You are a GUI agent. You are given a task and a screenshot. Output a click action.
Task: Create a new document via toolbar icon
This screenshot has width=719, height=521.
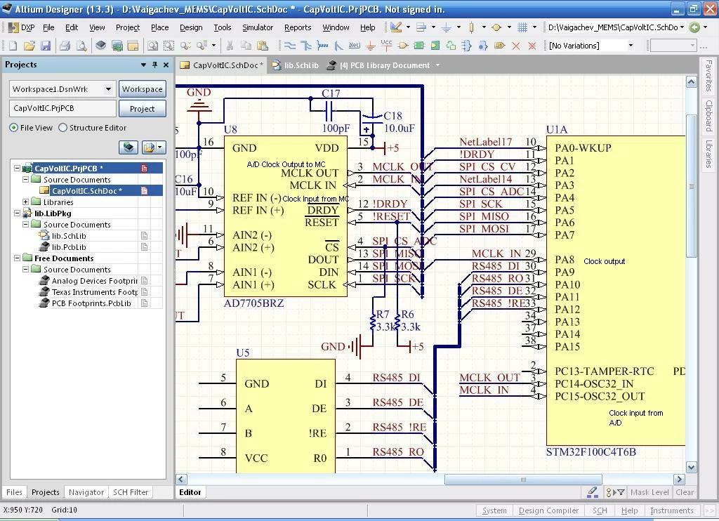(x=13, y=46)
